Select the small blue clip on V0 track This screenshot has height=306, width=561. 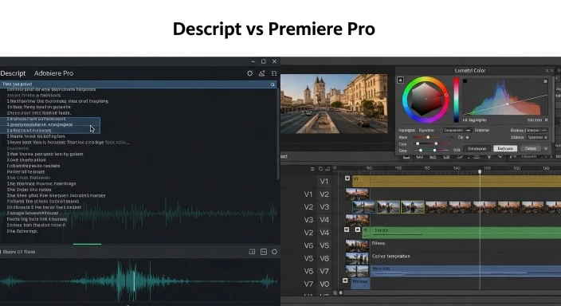pyautogui.click(x=360, y=283)
